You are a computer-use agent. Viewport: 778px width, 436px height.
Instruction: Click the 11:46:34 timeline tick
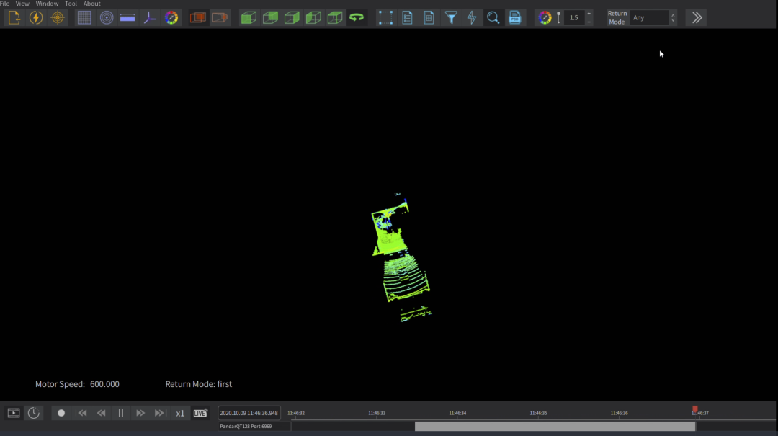point(457,413)
